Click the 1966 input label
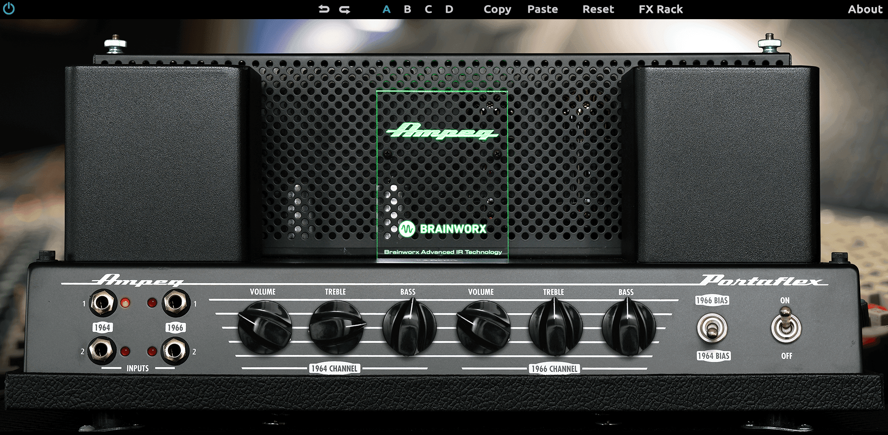888x435 pixels. pos(175,328)
